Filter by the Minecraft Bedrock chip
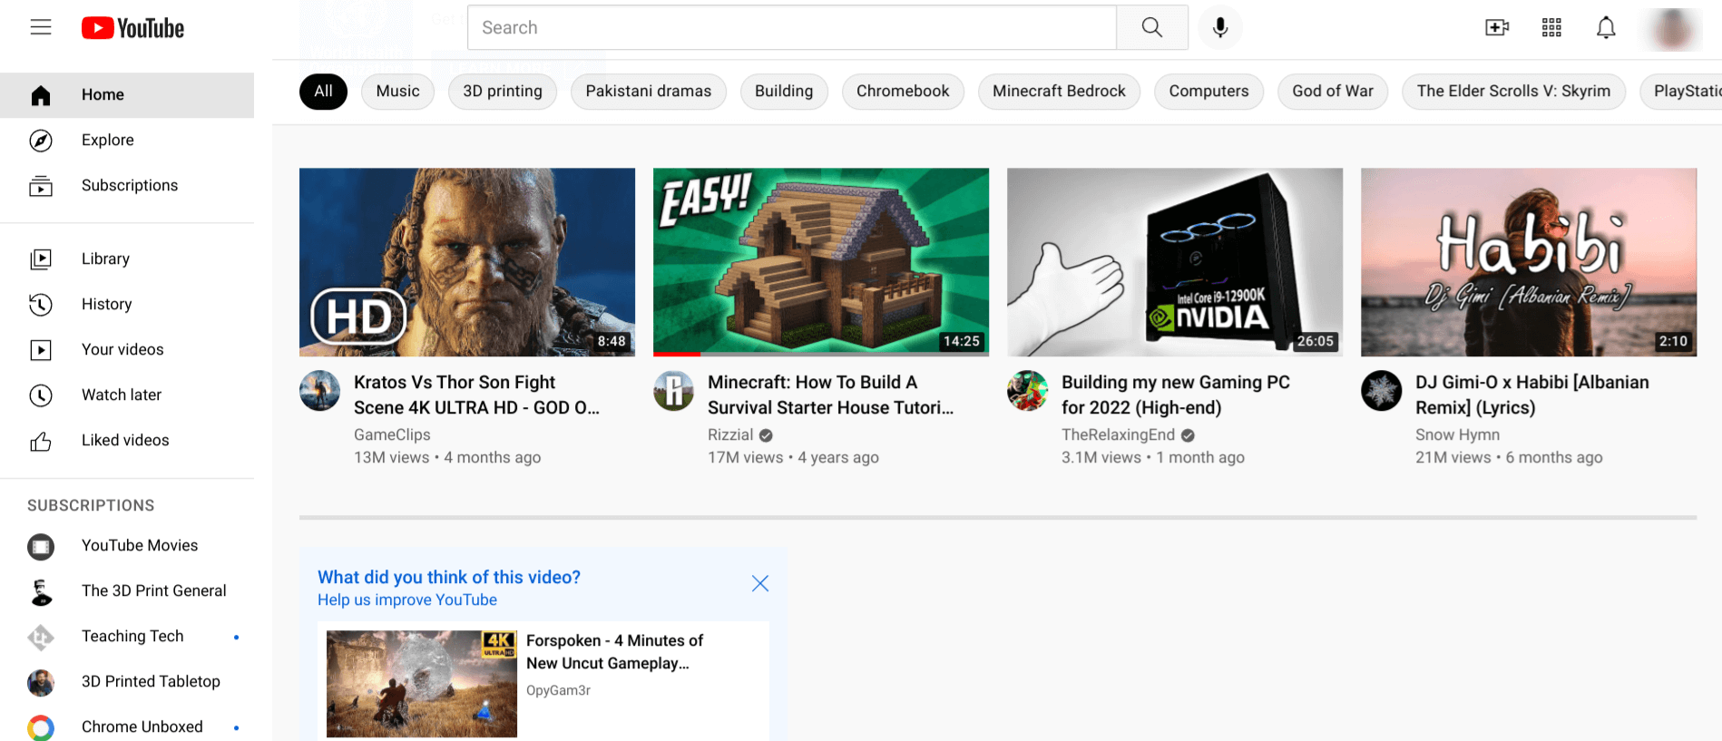 (x=1059, y=92)
